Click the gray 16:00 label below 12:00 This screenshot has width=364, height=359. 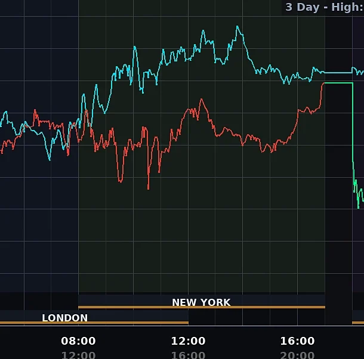(x=189, y=355)
